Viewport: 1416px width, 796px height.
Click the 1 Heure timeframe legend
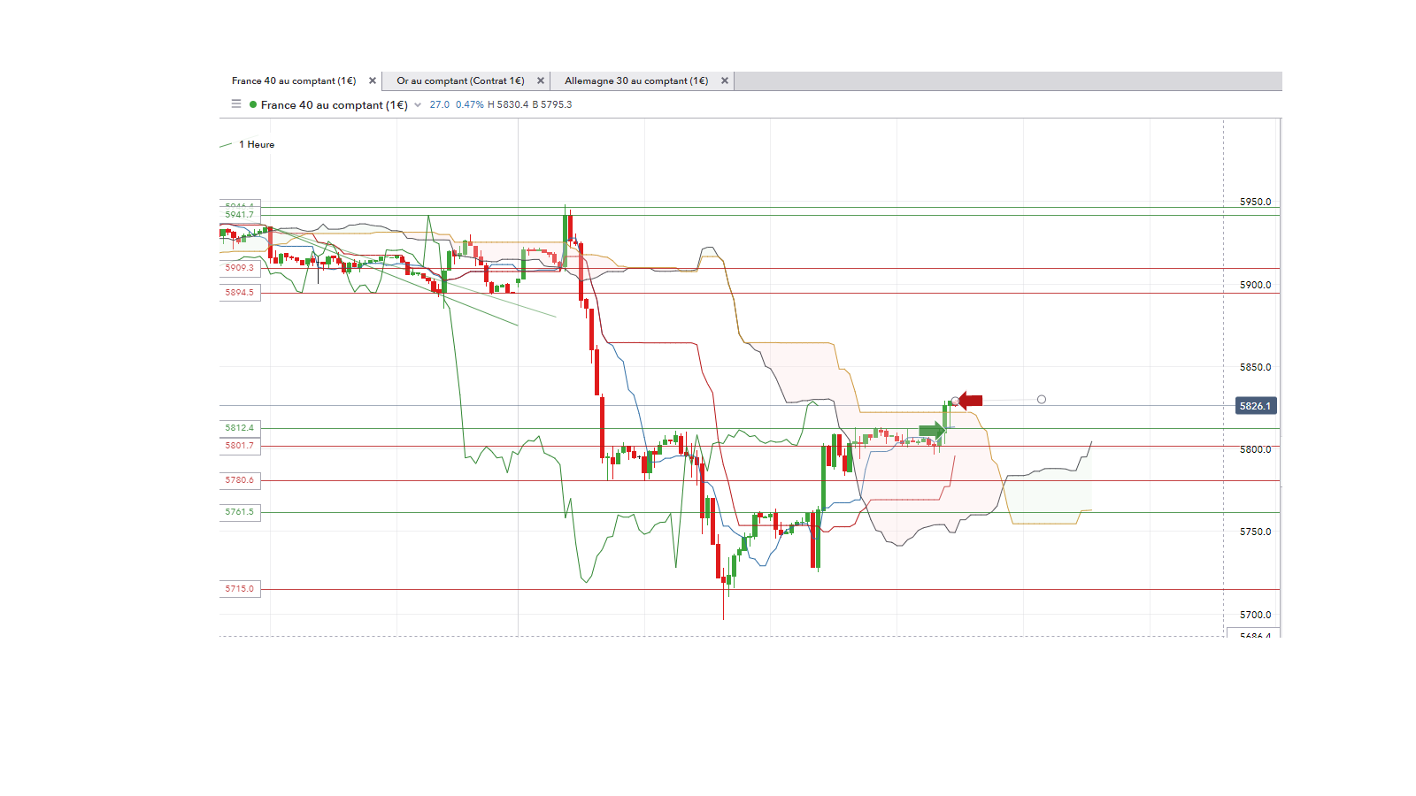click(x=257, y=144)
